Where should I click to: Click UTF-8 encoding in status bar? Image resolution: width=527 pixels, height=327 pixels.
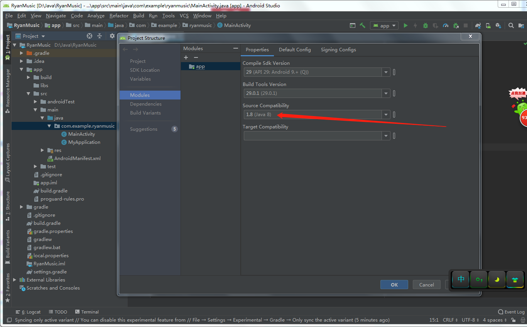coord(470,320)
